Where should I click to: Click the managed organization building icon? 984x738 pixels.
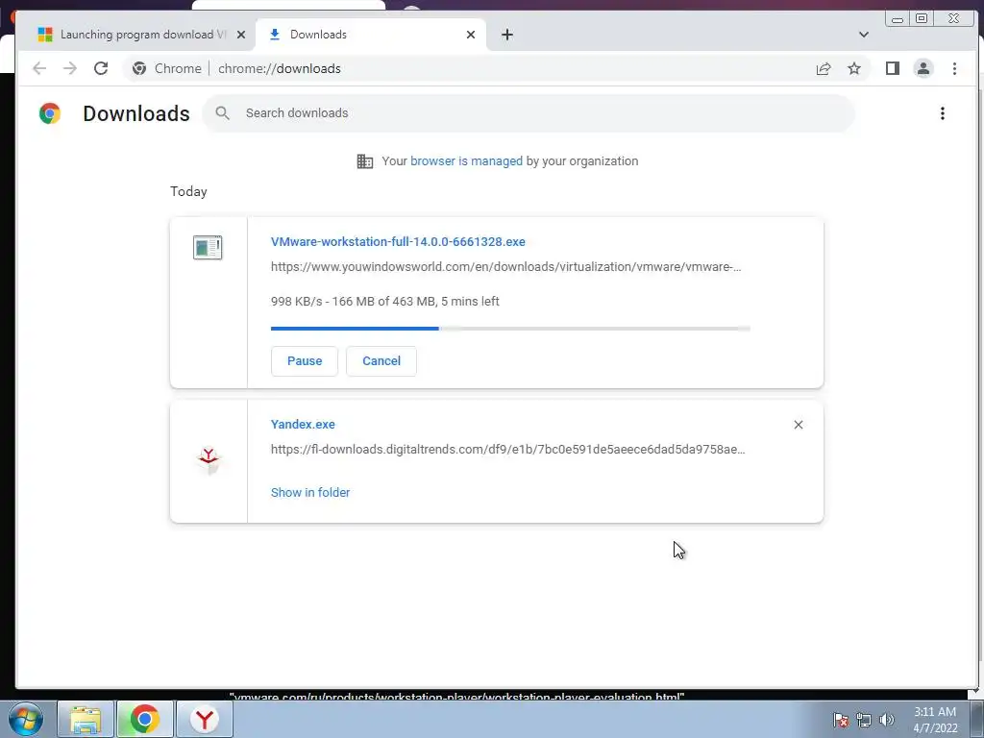(x=364, y=161)
